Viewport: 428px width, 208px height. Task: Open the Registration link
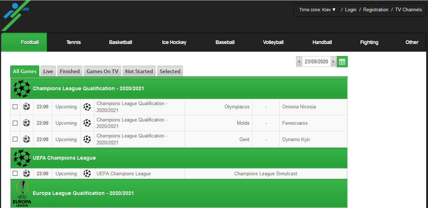376,9
